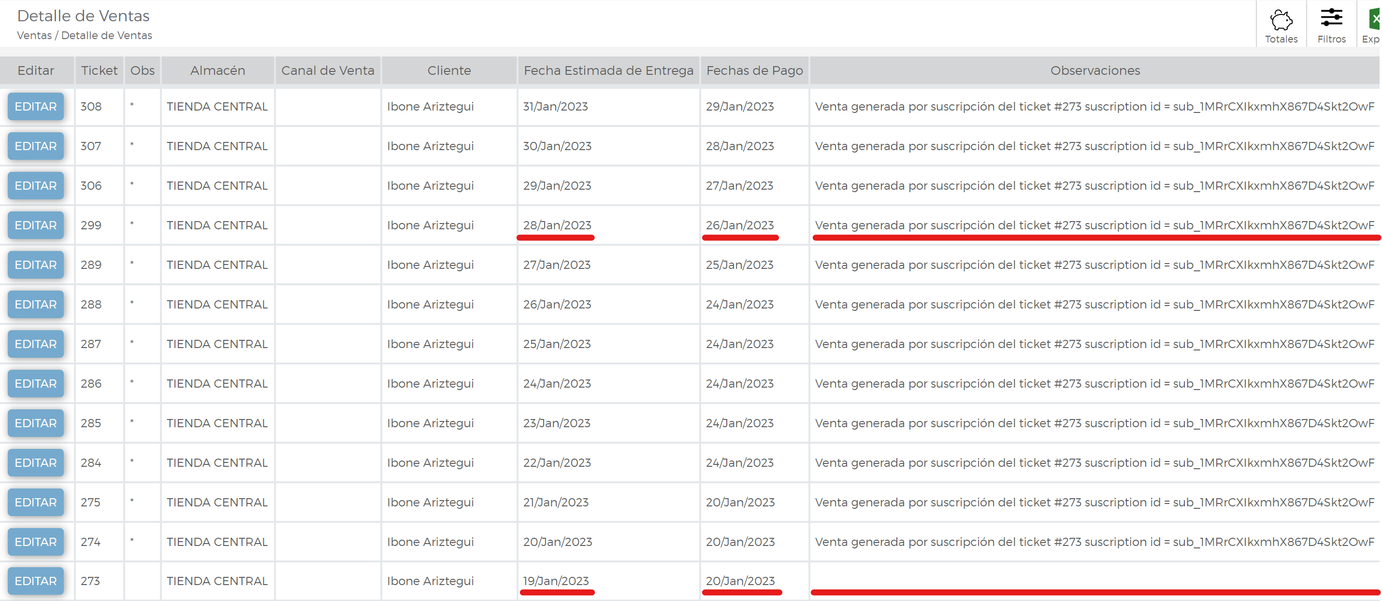Click payment date 26/Jan/2023 in row 299
This screenshot has width=1382, height=601.
coord(740,226)
